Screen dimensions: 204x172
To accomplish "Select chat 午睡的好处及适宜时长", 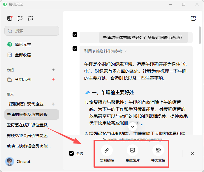I will point(32,114).
